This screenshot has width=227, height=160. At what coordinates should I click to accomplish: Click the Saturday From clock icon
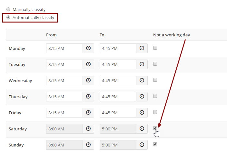click(x=88, y=129)
